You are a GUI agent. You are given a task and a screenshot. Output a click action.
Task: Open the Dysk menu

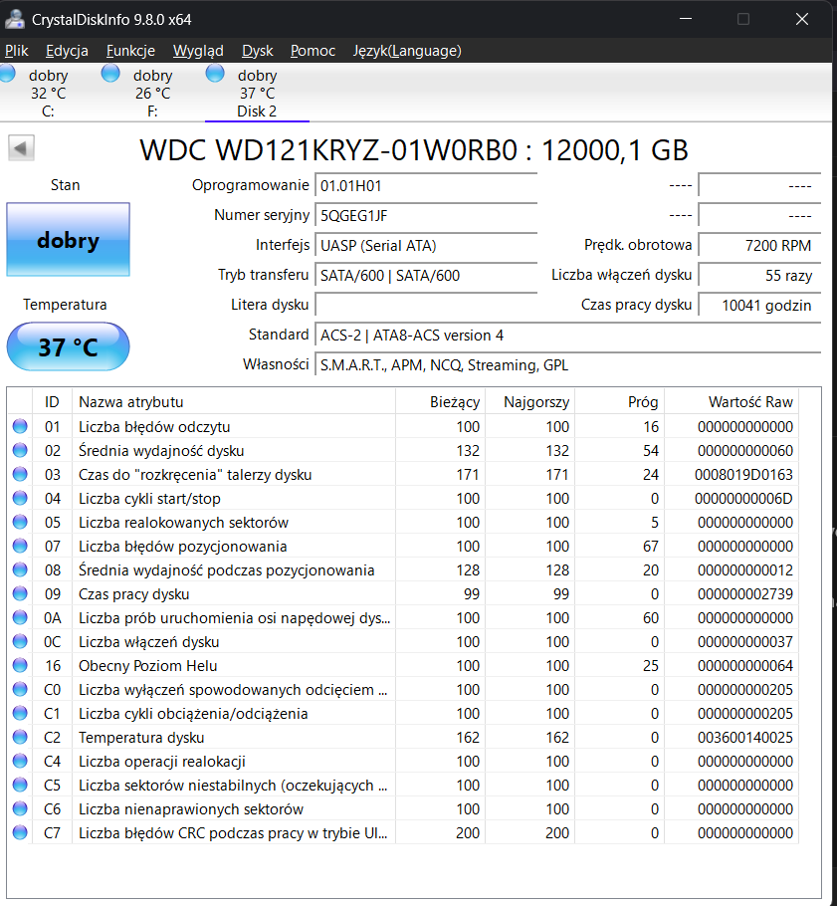pos(257,51)
